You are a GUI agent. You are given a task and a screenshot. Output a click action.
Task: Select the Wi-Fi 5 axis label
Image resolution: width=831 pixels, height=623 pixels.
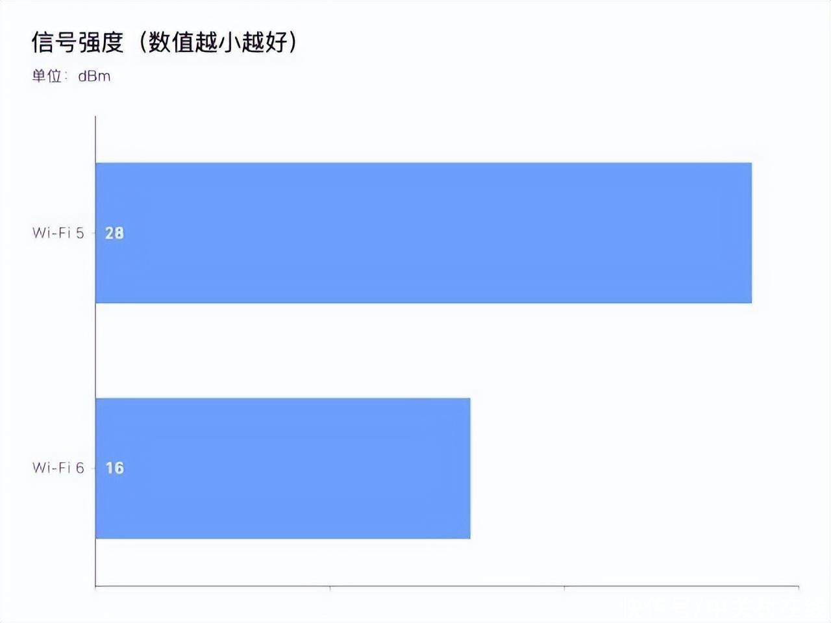(58, 233)
